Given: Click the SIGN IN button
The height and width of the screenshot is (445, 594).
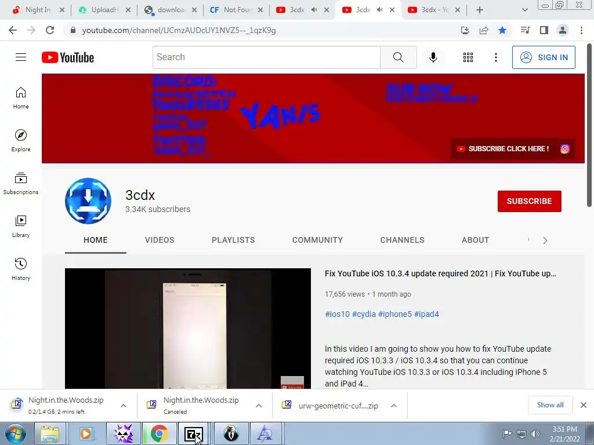Looking at the screenshot, I should point(544,57).
